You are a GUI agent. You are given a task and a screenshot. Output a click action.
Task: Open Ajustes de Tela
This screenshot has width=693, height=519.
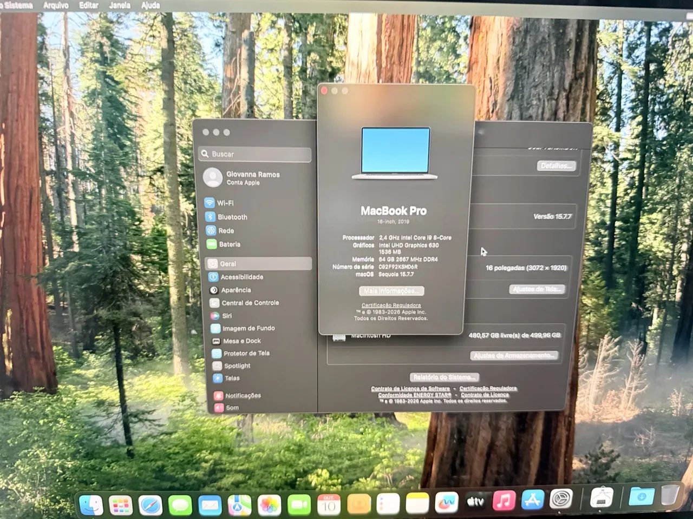click(x=537, y=289)
